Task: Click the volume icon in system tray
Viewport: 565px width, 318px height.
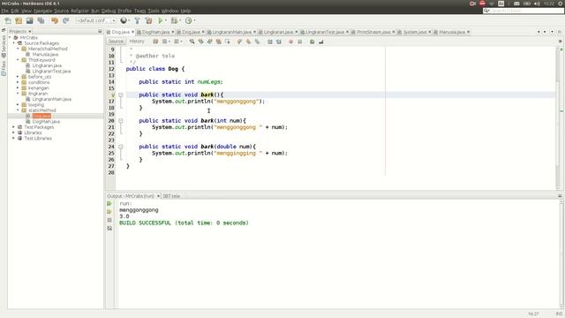Action: click(537, 4)
